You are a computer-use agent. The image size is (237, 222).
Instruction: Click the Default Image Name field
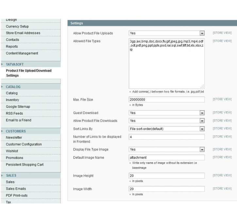(x=167, y=157)
